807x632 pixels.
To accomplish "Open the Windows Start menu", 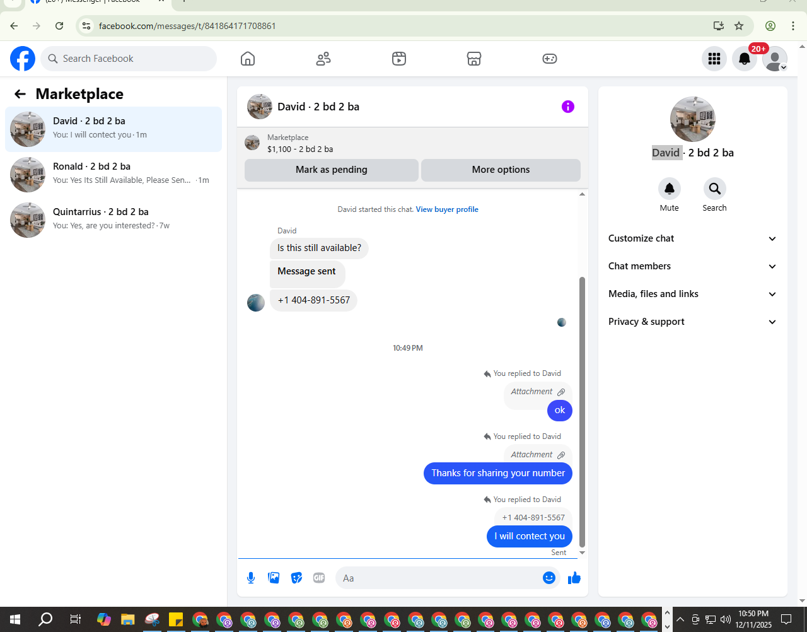I will coord(15,619).
